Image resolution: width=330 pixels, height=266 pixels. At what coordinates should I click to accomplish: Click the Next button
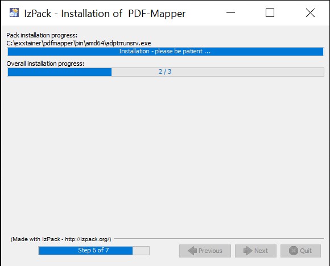point(255,251)
